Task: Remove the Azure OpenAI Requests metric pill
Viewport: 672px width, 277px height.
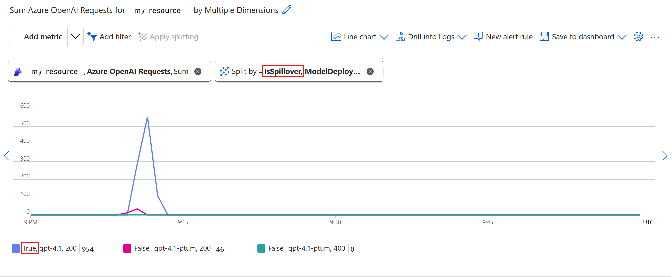Action: click(198, 71)
